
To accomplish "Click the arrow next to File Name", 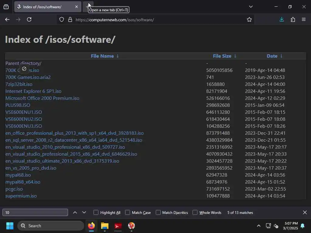I will [118, 56].
